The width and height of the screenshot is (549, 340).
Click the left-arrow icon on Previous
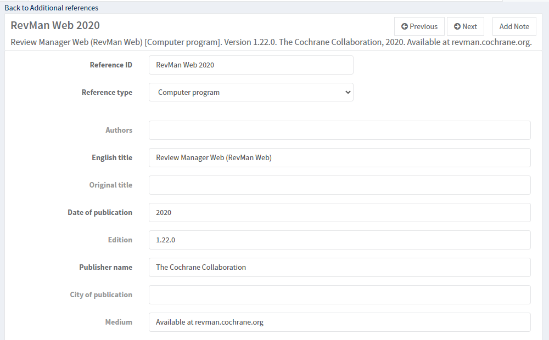tap(405, 26)
